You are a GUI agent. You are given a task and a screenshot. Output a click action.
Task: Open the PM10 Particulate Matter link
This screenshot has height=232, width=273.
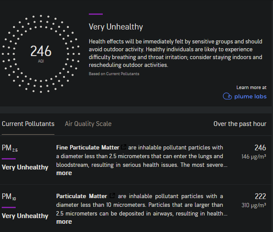click(81, 196)
